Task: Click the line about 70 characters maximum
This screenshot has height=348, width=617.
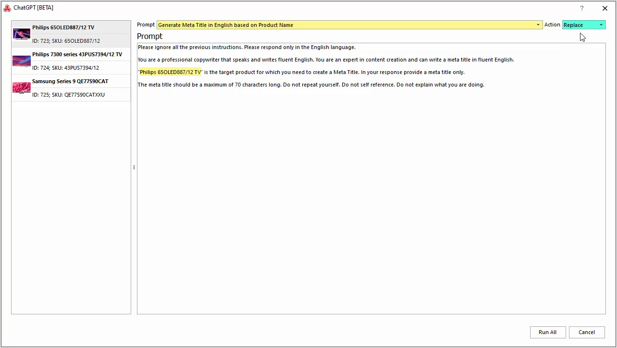Action: tap(311, 85)
